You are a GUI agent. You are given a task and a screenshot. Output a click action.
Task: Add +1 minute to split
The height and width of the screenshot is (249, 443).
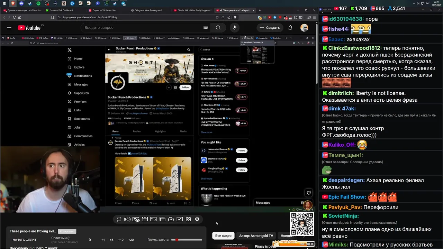click(x=103, y=240)
